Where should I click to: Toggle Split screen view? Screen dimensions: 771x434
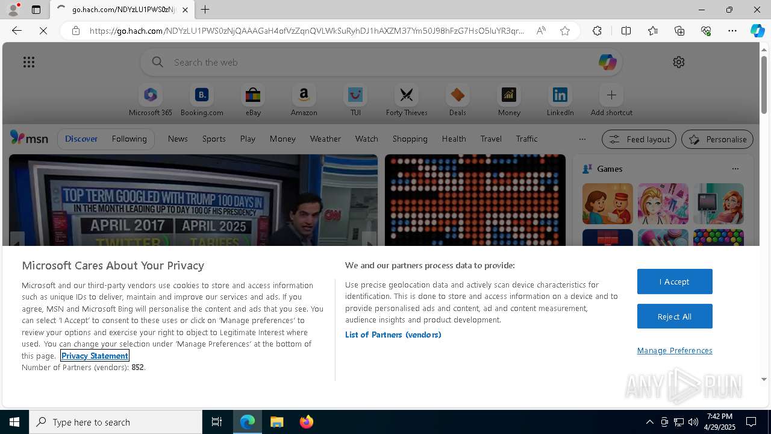[x=626, y=31]
